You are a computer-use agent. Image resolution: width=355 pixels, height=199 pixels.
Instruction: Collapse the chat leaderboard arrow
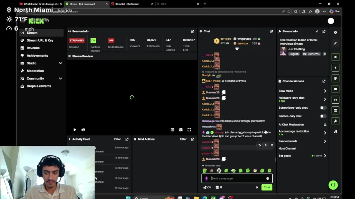[237, 49]
